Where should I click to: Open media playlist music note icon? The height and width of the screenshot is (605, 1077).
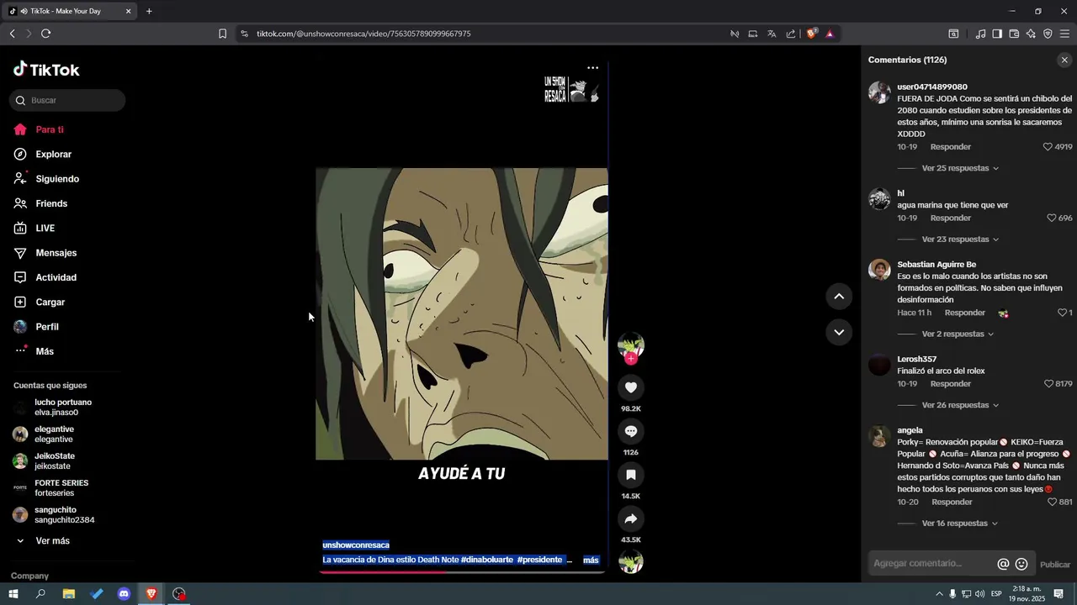click(980, 34)
